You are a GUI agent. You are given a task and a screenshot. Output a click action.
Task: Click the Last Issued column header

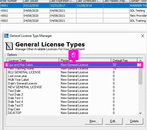tap(36, 1)
